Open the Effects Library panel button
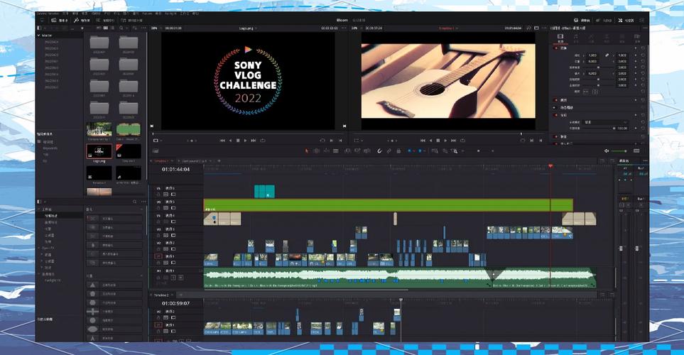 click(x=82, y=20)
